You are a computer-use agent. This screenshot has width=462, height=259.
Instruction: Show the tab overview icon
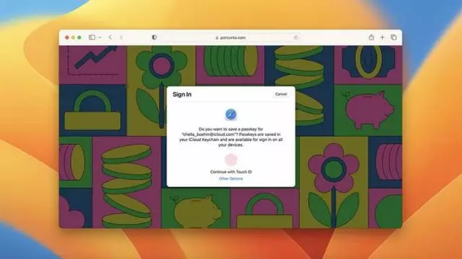click(393, 37)
